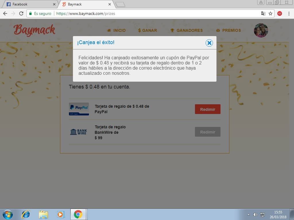Viewport: 294px width, 220px height.
Task: Open the Chrome menu three dots
Action: pyautogui.click(x=289, y=13)
